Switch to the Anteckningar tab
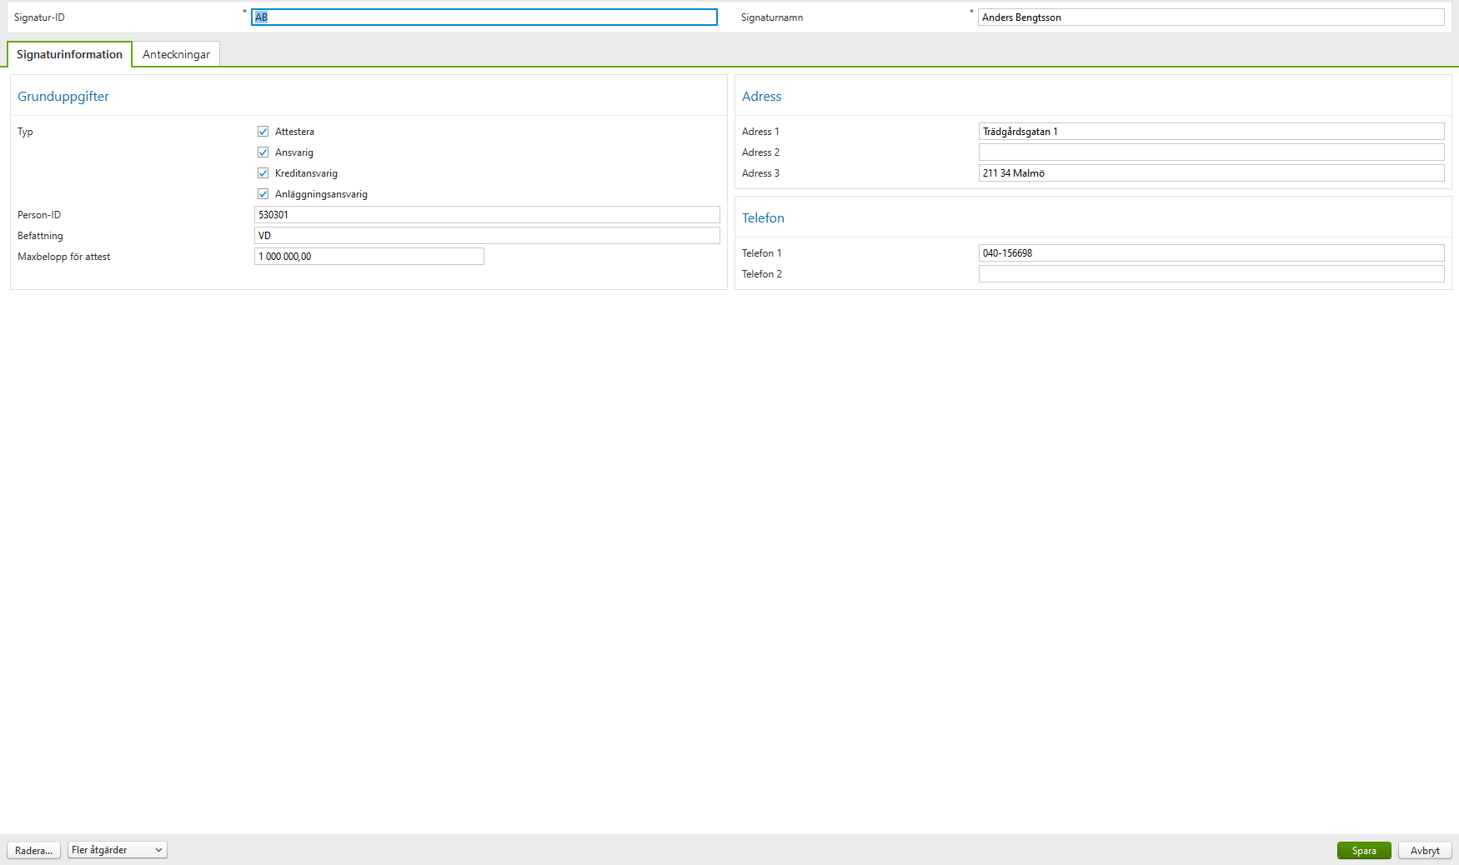Image resolution: width=1459 pixels, height=865 pixels. point(176,53)
